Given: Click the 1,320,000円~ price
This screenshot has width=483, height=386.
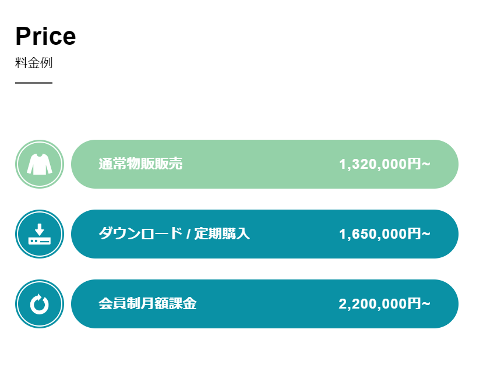Looking at the screenshot, I should click(385, 164).
